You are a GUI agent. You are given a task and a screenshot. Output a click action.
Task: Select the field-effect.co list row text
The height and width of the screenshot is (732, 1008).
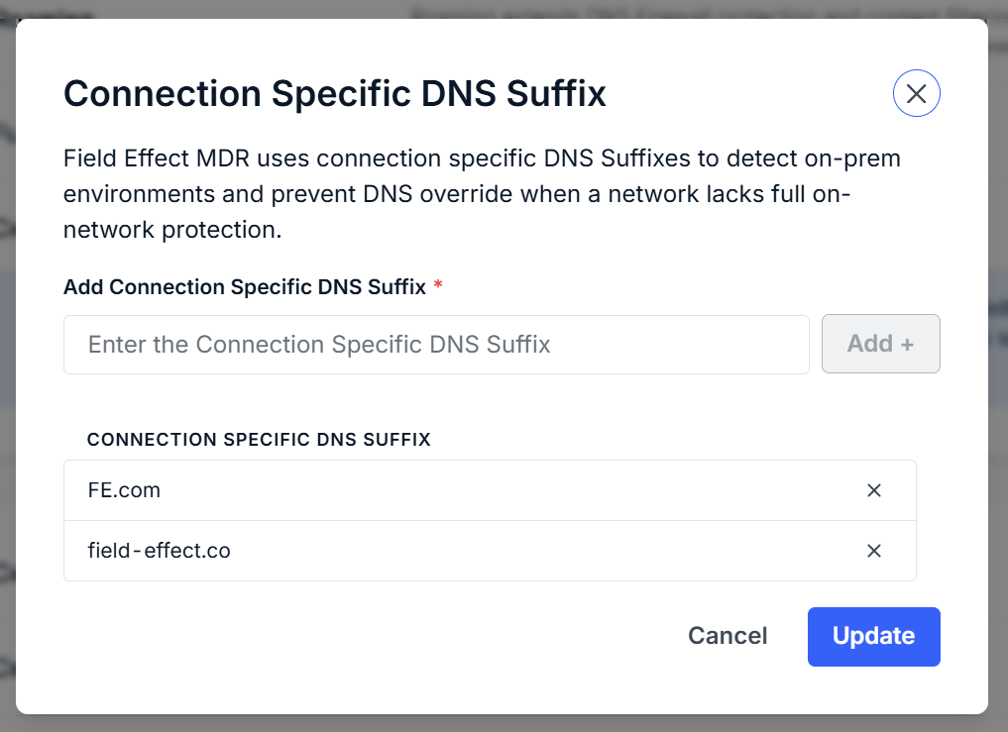tap(159, 551)
